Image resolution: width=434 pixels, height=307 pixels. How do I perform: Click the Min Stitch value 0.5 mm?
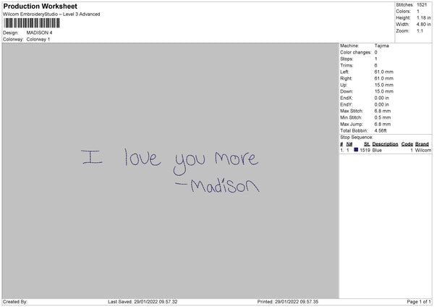pyautogui.click(x=383, y=117)
